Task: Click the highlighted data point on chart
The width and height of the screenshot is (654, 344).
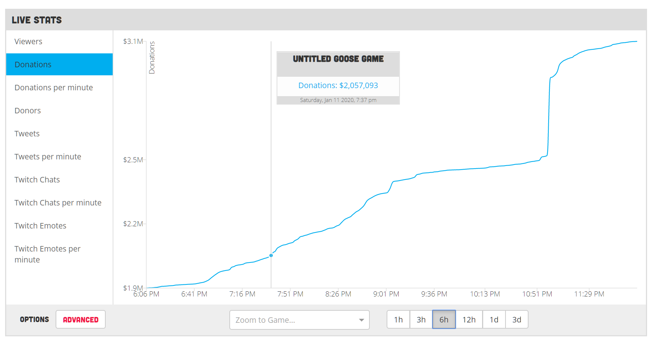Action: [271, 256]
